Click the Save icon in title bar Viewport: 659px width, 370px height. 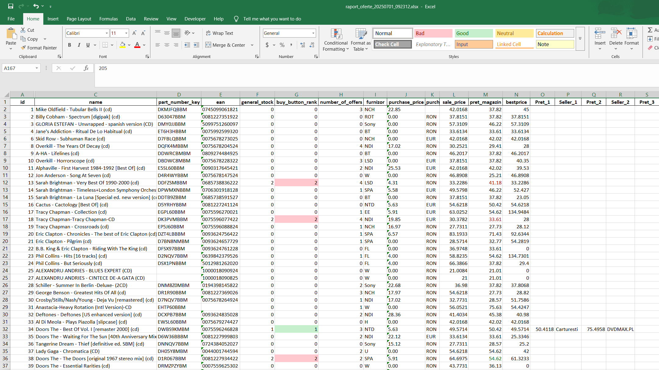pos(11,6)
